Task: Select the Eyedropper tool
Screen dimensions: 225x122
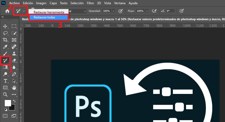Action: click(5, 47)
